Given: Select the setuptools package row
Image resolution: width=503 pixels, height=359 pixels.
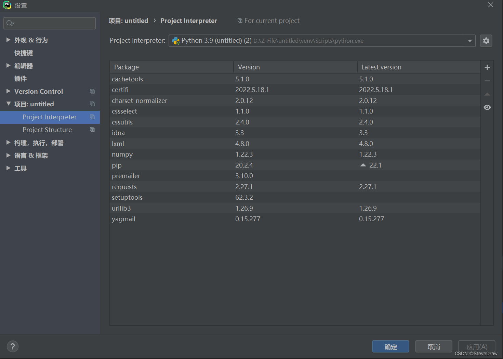Looking at the screenshot, I should pyautogui.click(x=295, y=197).
